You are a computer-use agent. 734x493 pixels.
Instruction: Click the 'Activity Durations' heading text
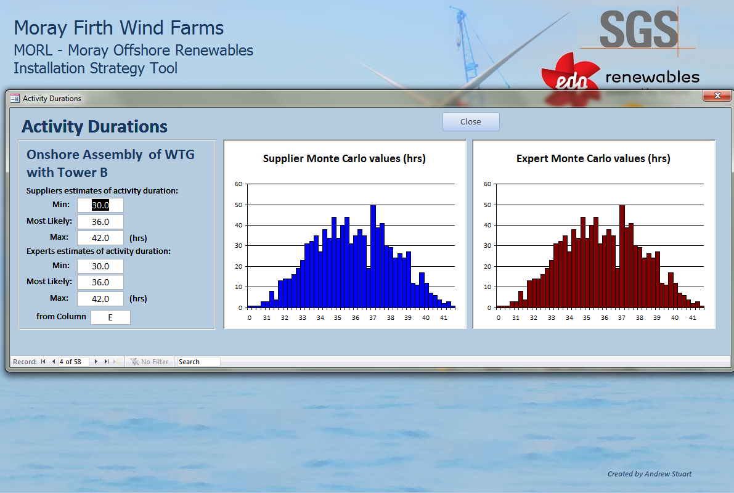(x=94, y=127)
